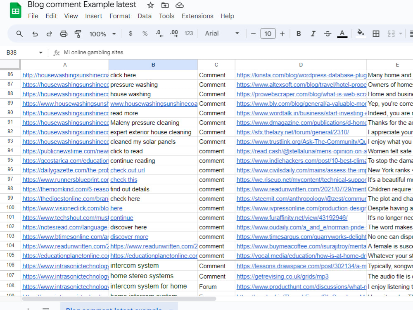
Task: Select column A header
Action: coord(65,65)
